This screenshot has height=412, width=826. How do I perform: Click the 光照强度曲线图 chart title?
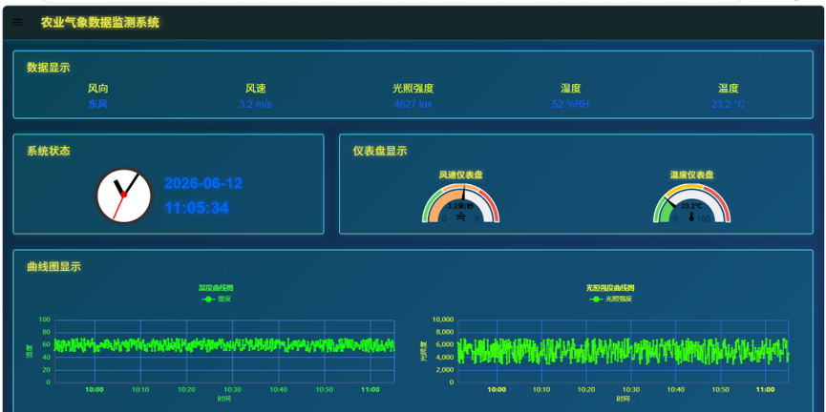tap(610, 288)
